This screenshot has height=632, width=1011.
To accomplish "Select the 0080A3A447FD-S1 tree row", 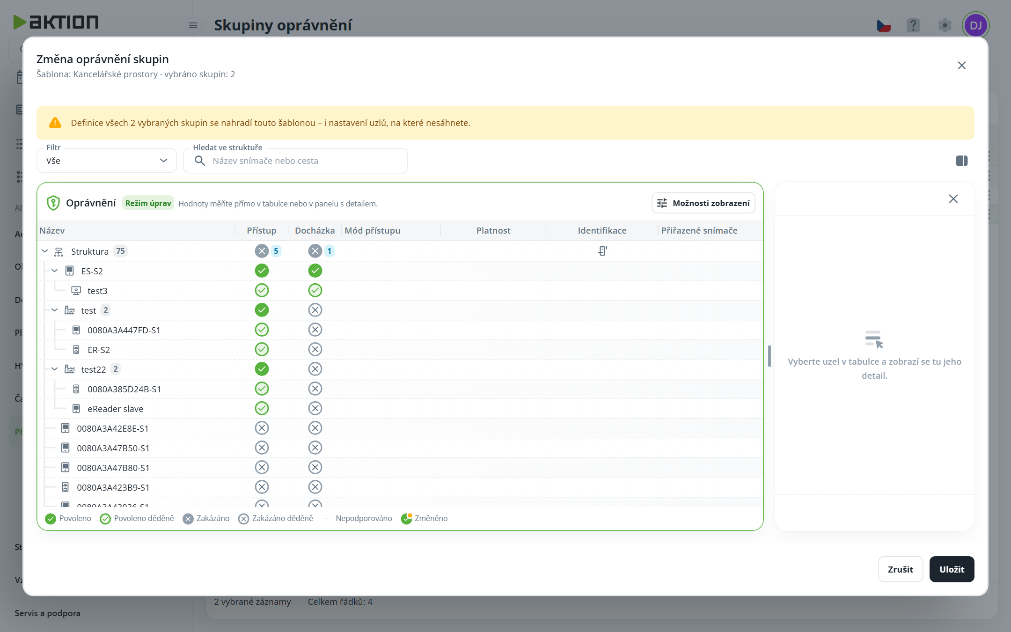I will click(400, 330).
